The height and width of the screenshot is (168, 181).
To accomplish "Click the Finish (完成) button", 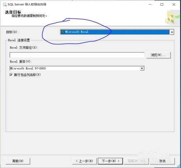I will pyautogui.click(x=136, y=161).
